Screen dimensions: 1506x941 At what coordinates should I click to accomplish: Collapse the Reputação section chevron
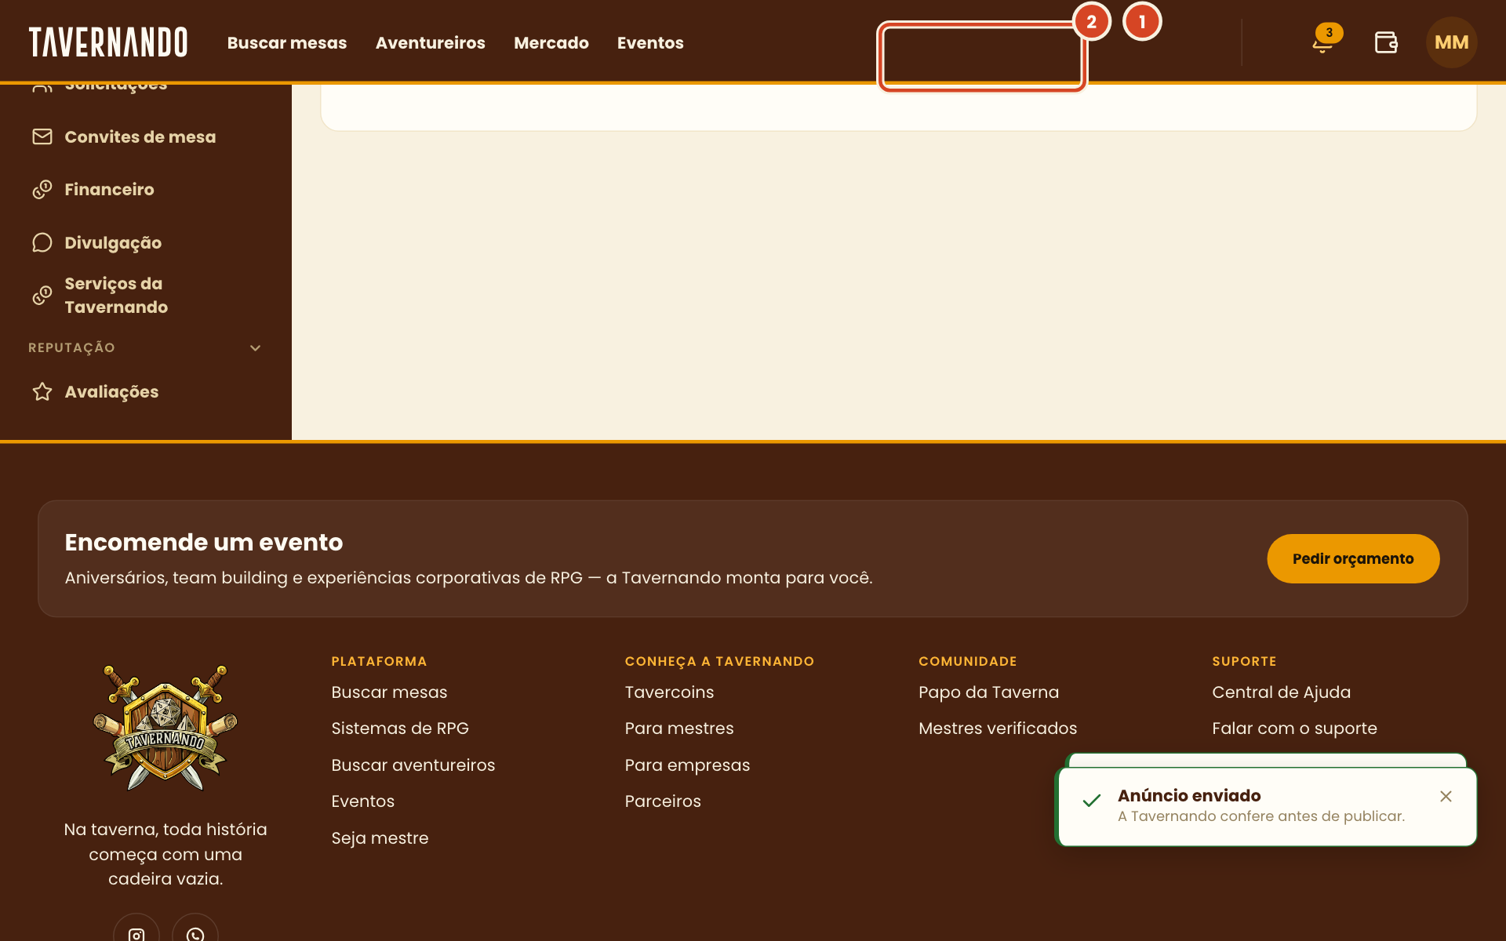(255, 347)
